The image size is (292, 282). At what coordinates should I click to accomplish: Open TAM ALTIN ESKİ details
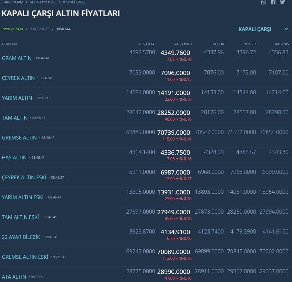(x=20, y=217)
